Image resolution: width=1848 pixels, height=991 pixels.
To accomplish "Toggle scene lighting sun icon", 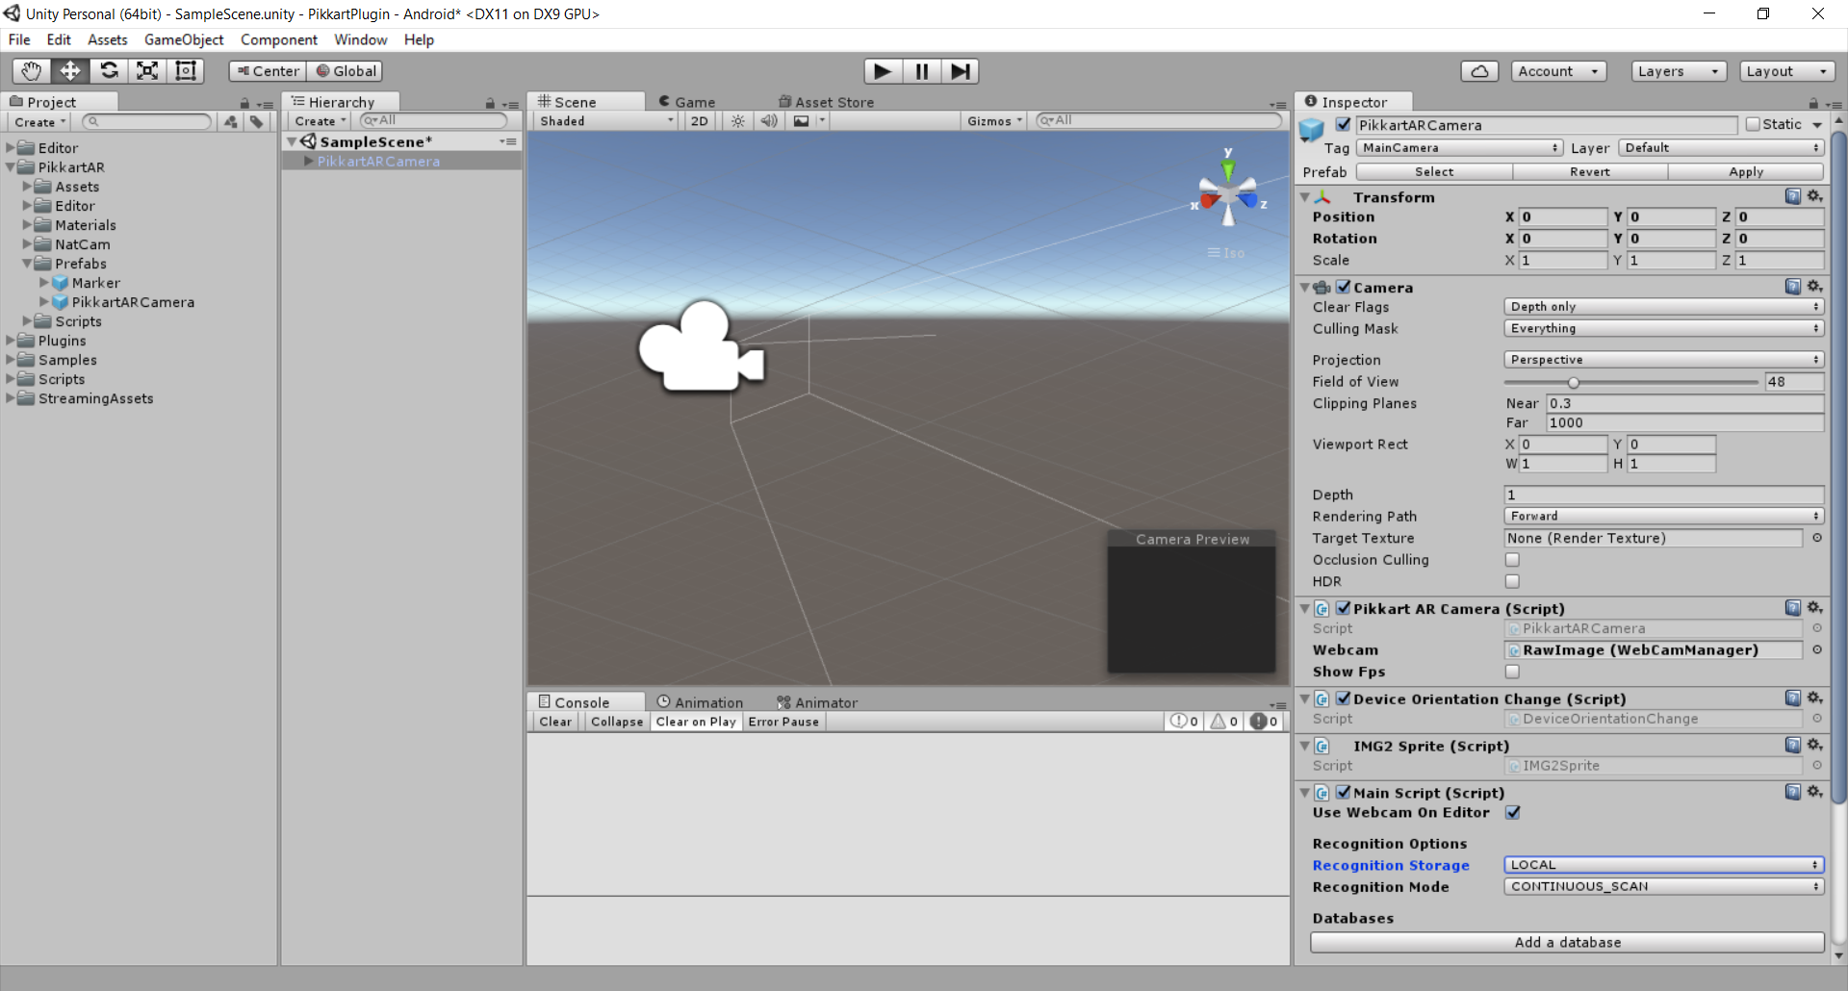I will pyautogui.click(x=737, y=121).
